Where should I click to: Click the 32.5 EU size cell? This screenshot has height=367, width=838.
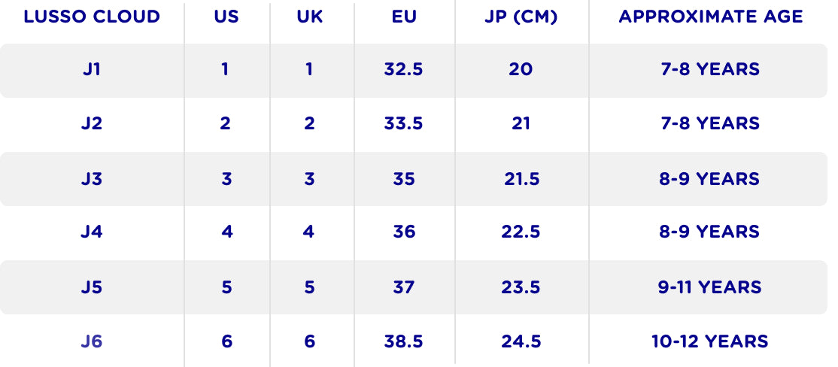pos(404,69)
